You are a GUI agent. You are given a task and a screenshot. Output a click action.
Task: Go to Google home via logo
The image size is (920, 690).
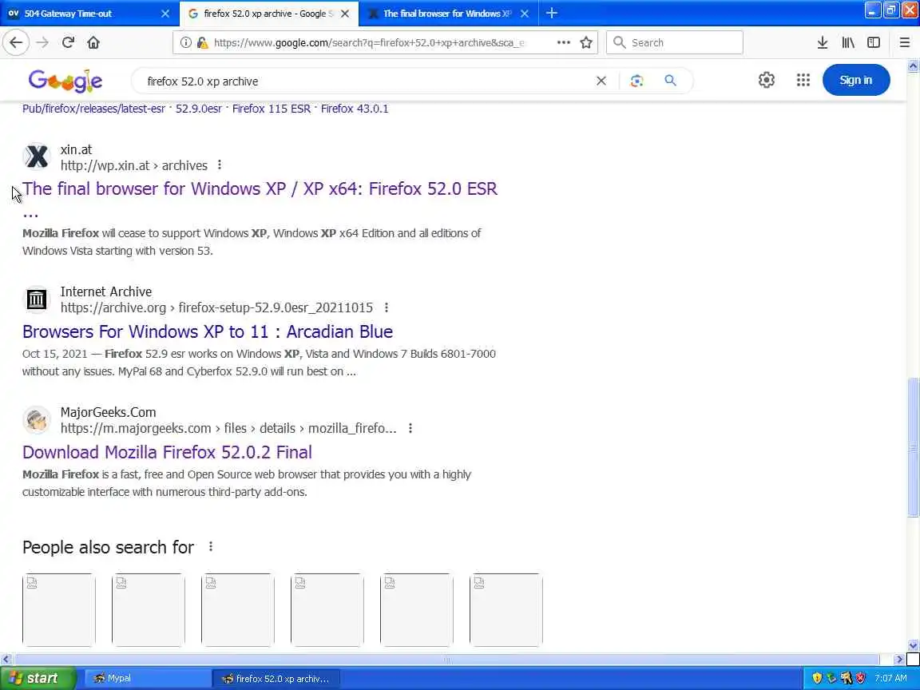(65, 81)
